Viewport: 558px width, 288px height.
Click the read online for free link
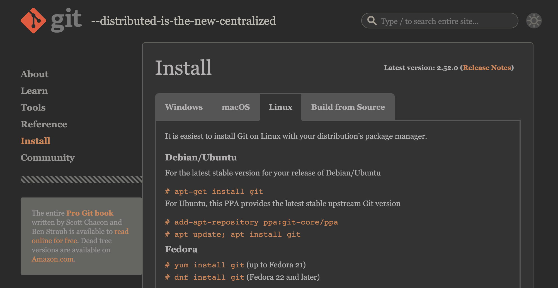click(54, 241)
